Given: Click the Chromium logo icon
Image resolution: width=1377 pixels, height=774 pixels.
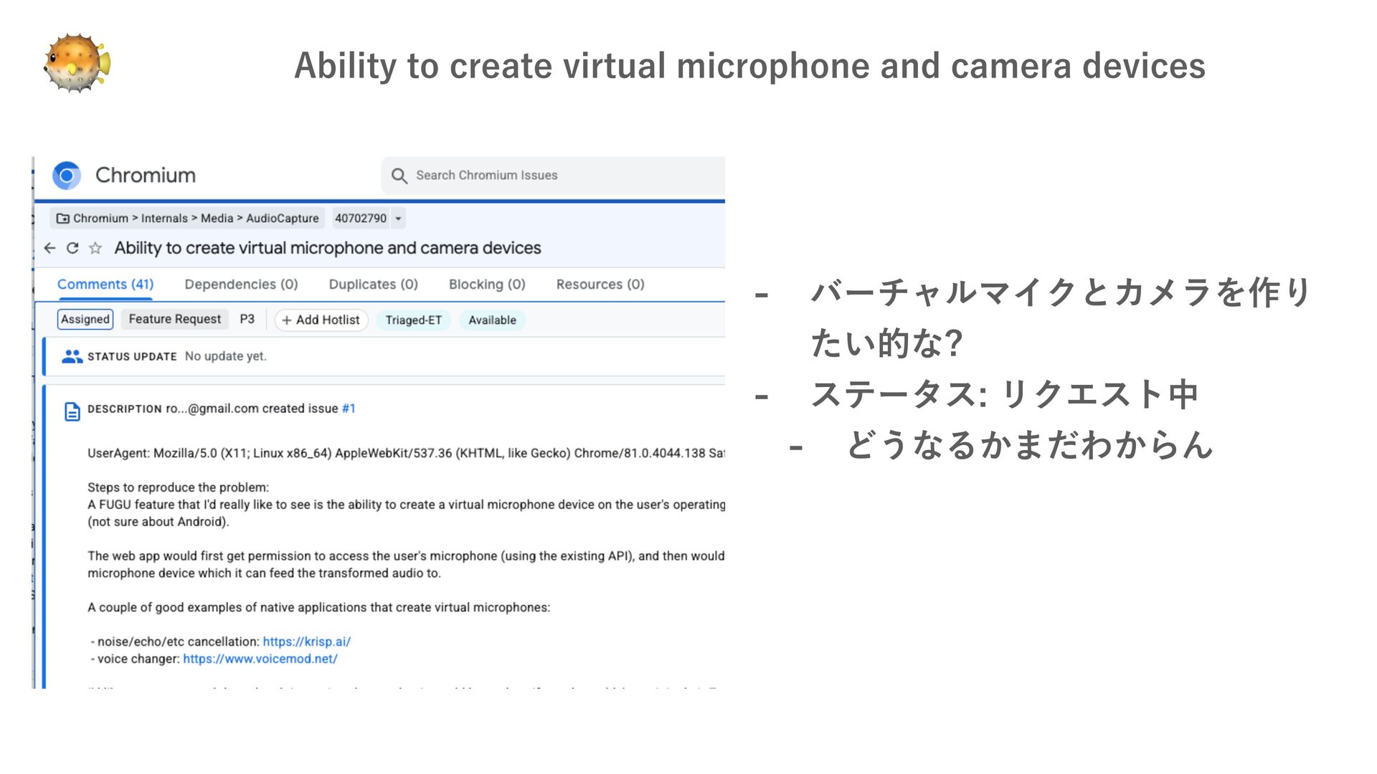Looking at the screenshot, I should 67,176.
